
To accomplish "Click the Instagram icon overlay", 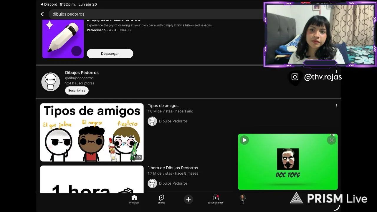I will point(295,77).
